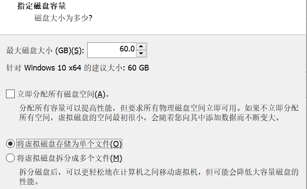Select the 将虚拟磁盘存储为单个文件 radio button
Screen dimensions: 307x189
pyautogui.click(x=10, y=144)
